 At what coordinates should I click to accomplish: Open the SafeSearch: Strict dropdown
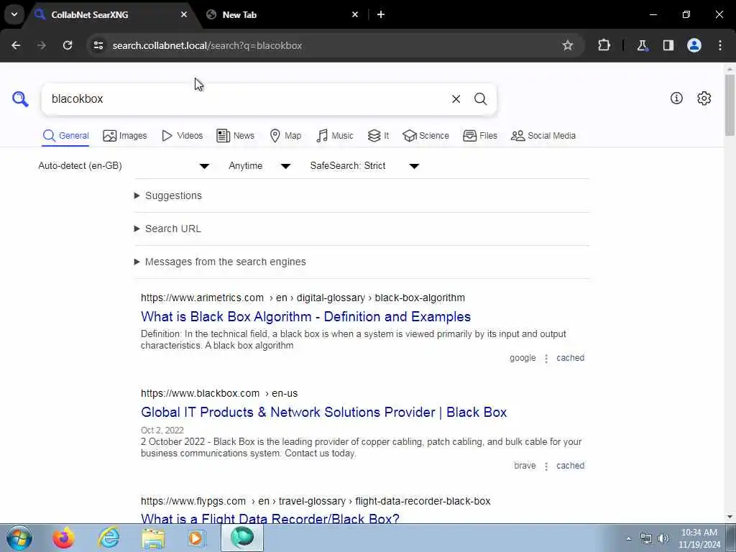[x=364, y=166]
